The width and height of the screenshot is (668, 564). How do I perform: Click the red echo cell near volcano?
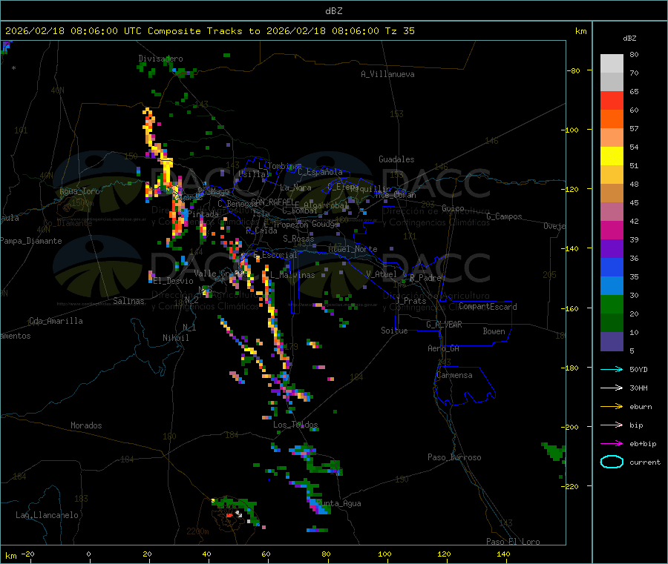click(229, 515)
